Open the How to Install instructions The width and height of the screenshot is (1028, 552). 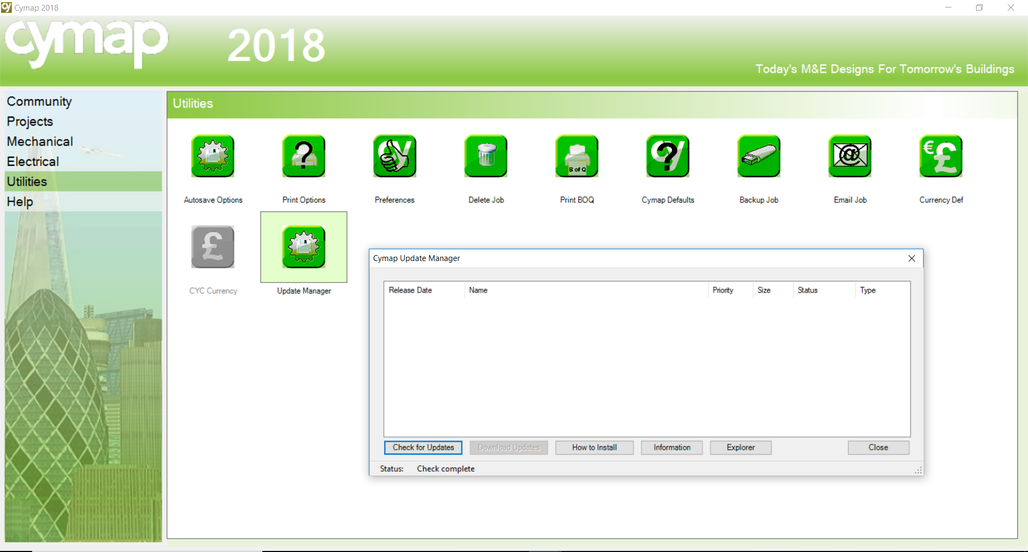(x=594, y=448)
